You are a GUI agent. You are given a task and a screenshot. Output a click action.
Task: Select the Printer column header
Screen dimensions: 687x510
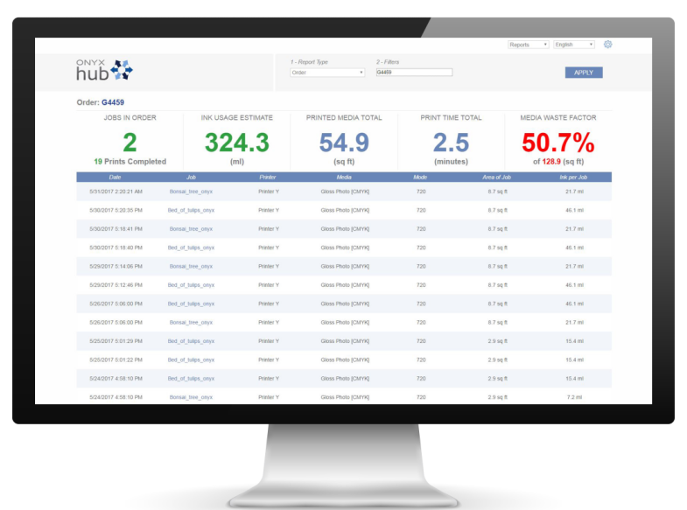268,177
